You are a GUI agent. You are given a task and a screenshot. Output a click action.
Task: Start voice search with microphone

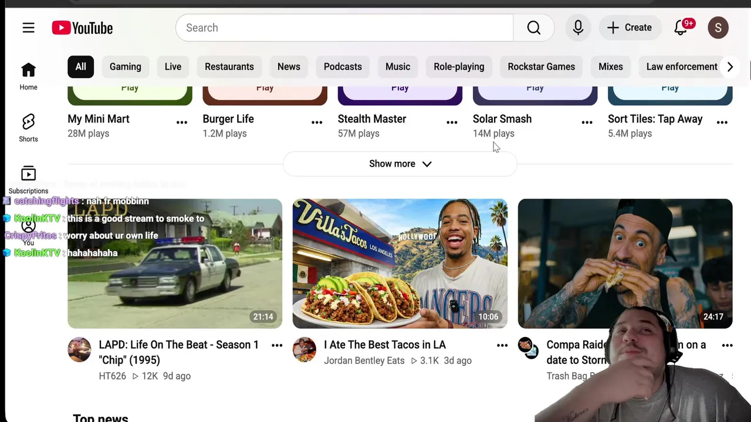click(578, 28)
